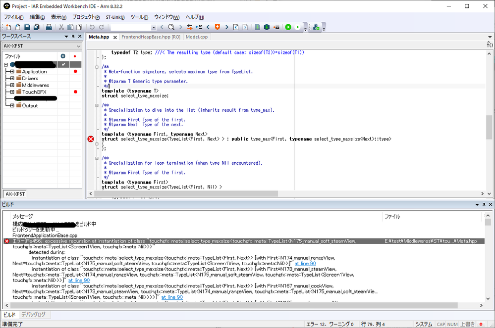Open the AX-XP5T configuration dropdown
Screen dimensions: 495x328
click(42, 46)
